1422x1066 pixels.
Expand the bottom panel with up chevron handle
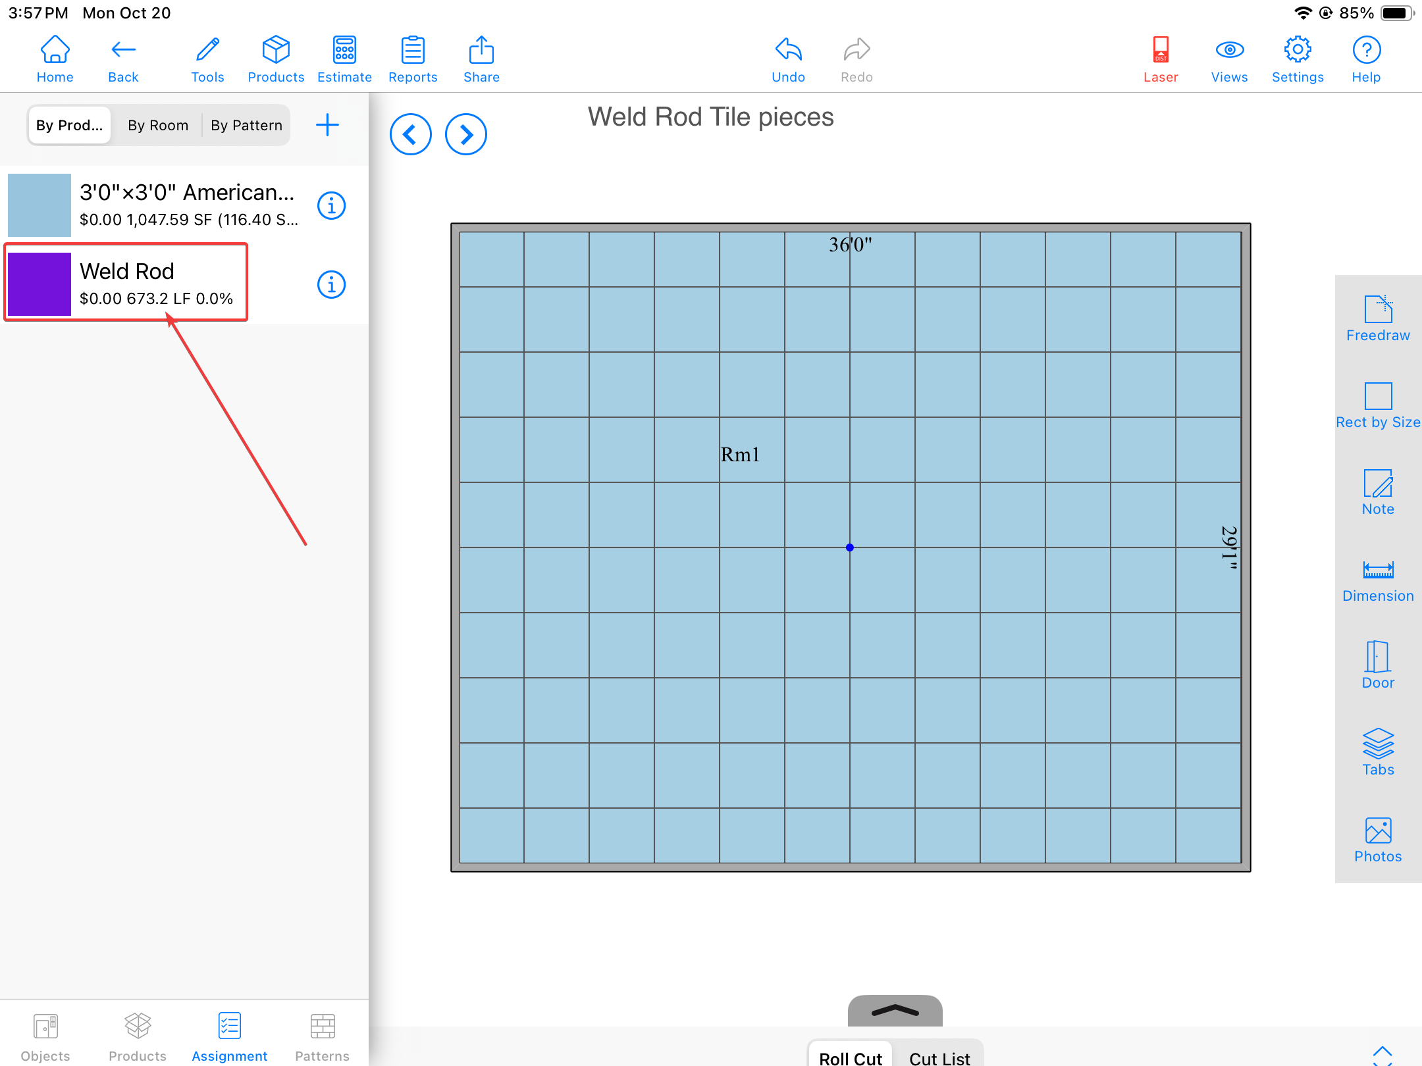(x=895, y=1011)
